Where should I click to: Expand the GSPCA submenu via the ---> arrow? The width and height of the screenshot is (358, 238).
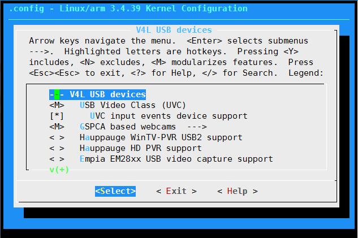point(197,127)
